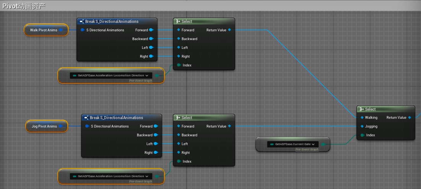Click the Jogging input pin on Select node
Screen dimensions: 421x189
(362, 126)
